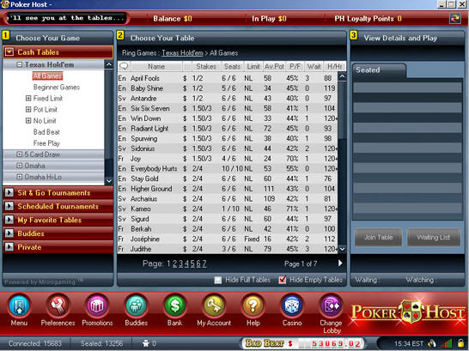
Task: Select the Higher Ground table row
Action: (x=228, y=189)
